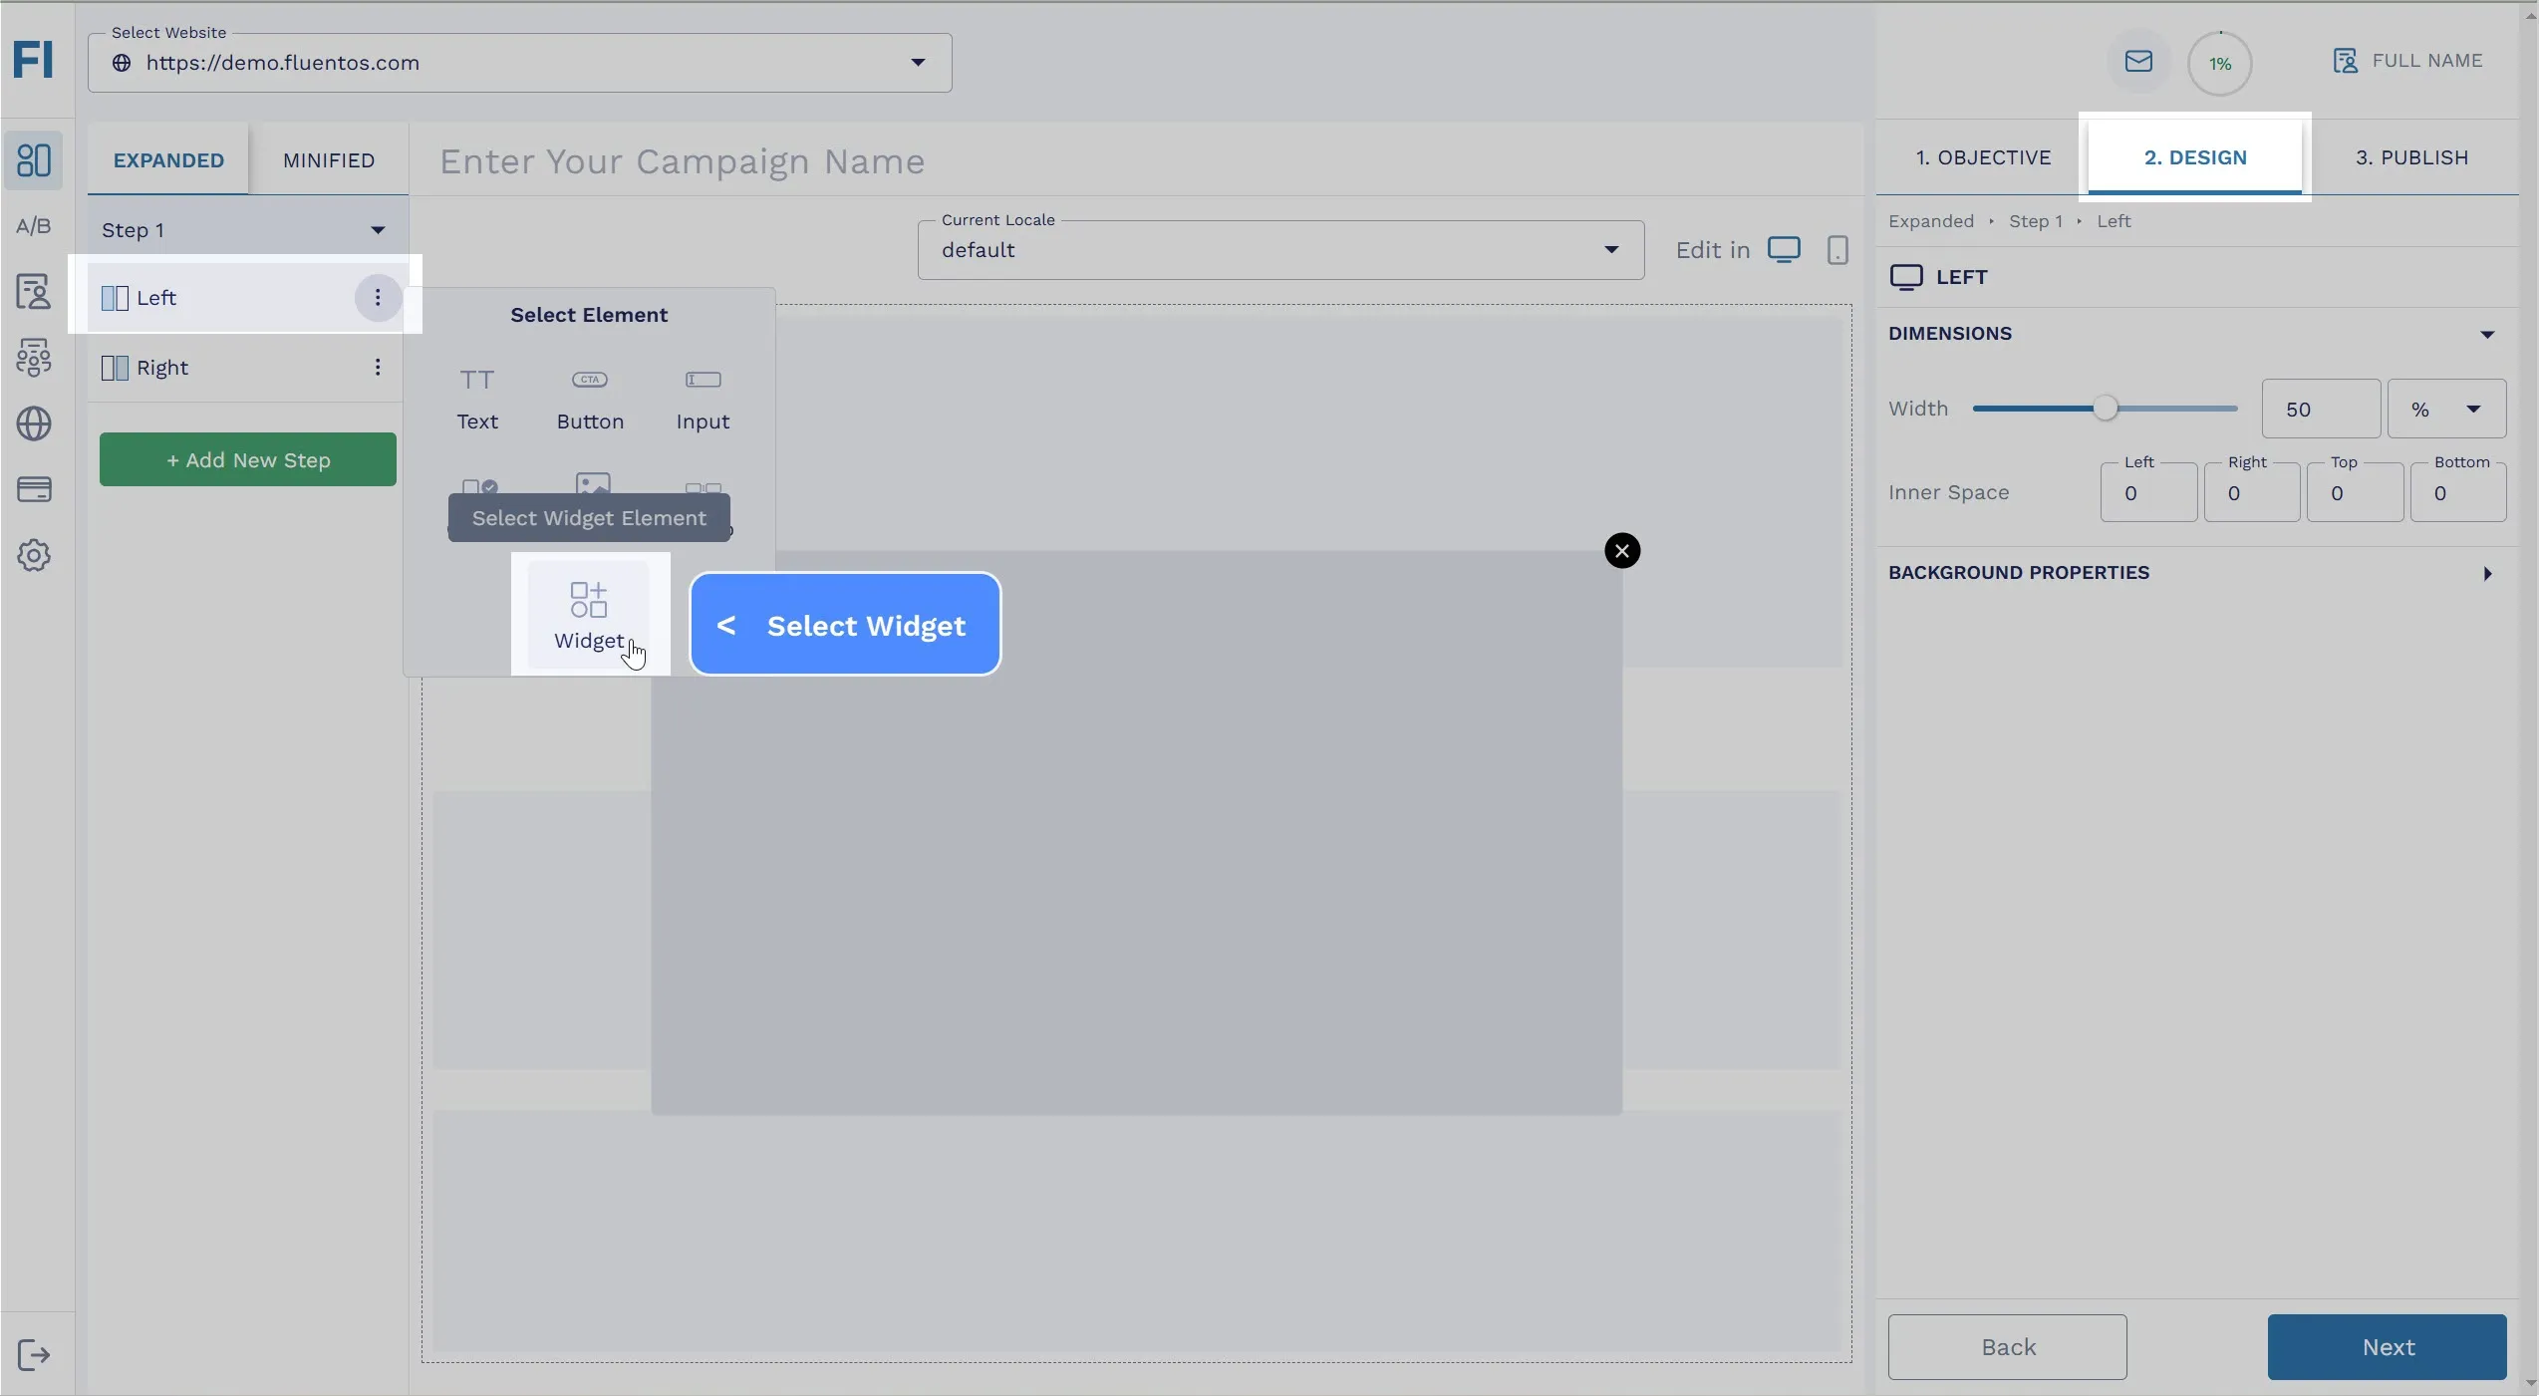
Task: Open the campaigns dashboard sidebar icon
Action: pyautogui.click(x=34, y=160)
